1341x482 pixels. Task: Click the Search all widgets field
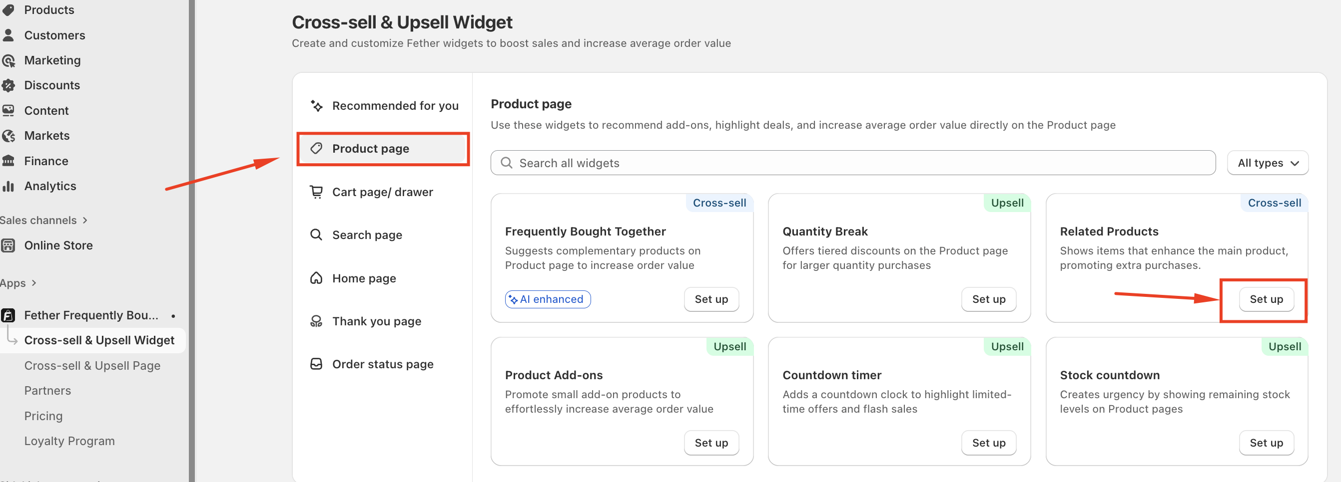(853, 163)
